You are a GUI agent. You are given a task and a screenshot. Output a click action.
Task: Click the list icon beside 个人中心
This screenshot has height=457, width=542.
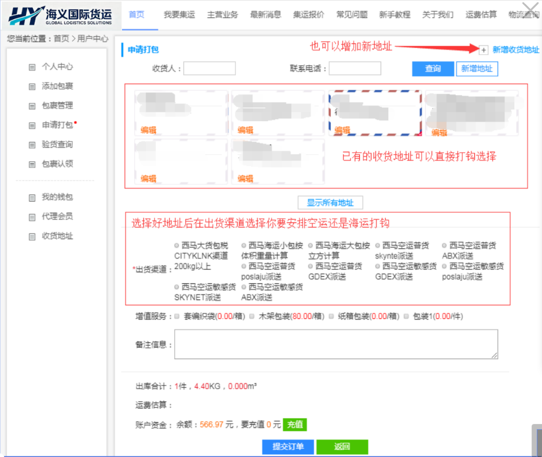[x=32, y=67]
